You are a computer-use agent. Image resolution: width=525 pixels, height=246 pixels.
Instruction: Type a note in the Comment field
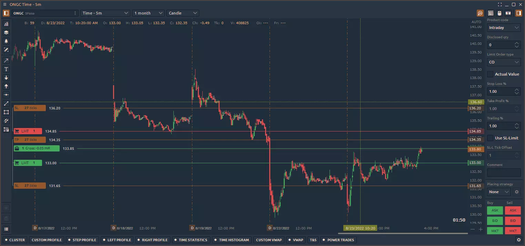(x=504, y=172)
